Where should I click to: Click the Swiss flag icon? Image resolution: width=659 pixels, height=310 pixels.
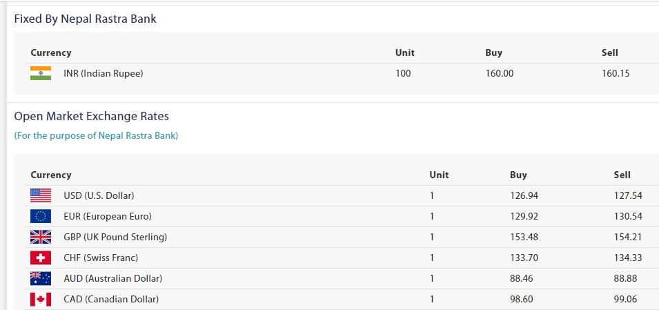41,258
